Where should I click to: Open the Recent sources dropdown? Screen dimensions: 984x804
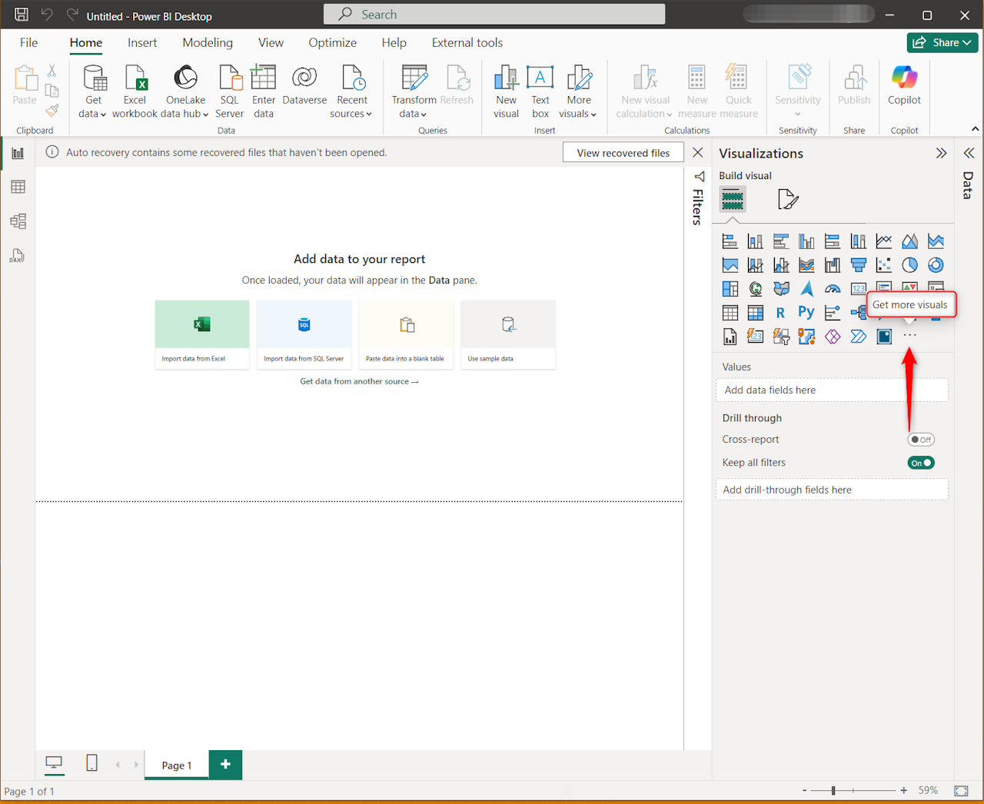pyautogui.click(x=351, y=114)
